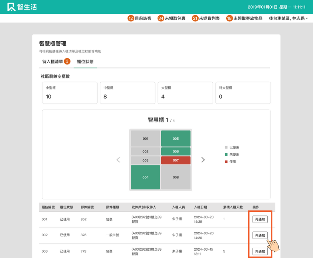Image resolution: width=313 pixels, height=258 pixels.
Task: Click the 智生活 logo icon
Action: [x=11, y=7]
